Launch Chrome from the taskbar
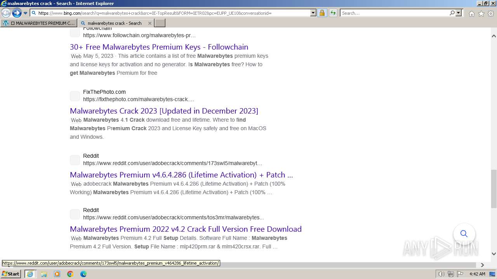Image resolution: width=497 pixels, height=279 pixels. coord(70,274)
